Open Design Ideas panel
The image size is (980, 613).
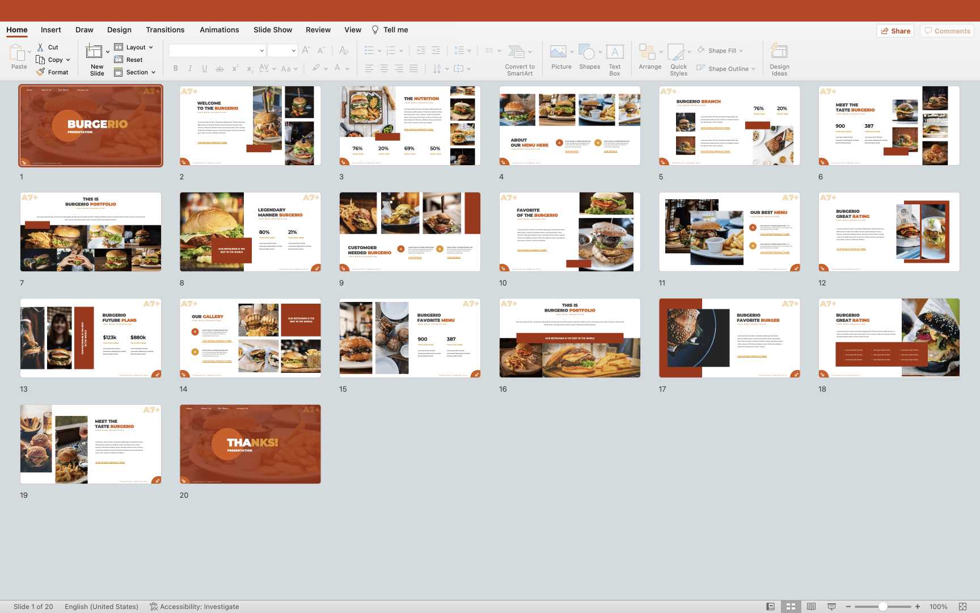pos(779,52)
